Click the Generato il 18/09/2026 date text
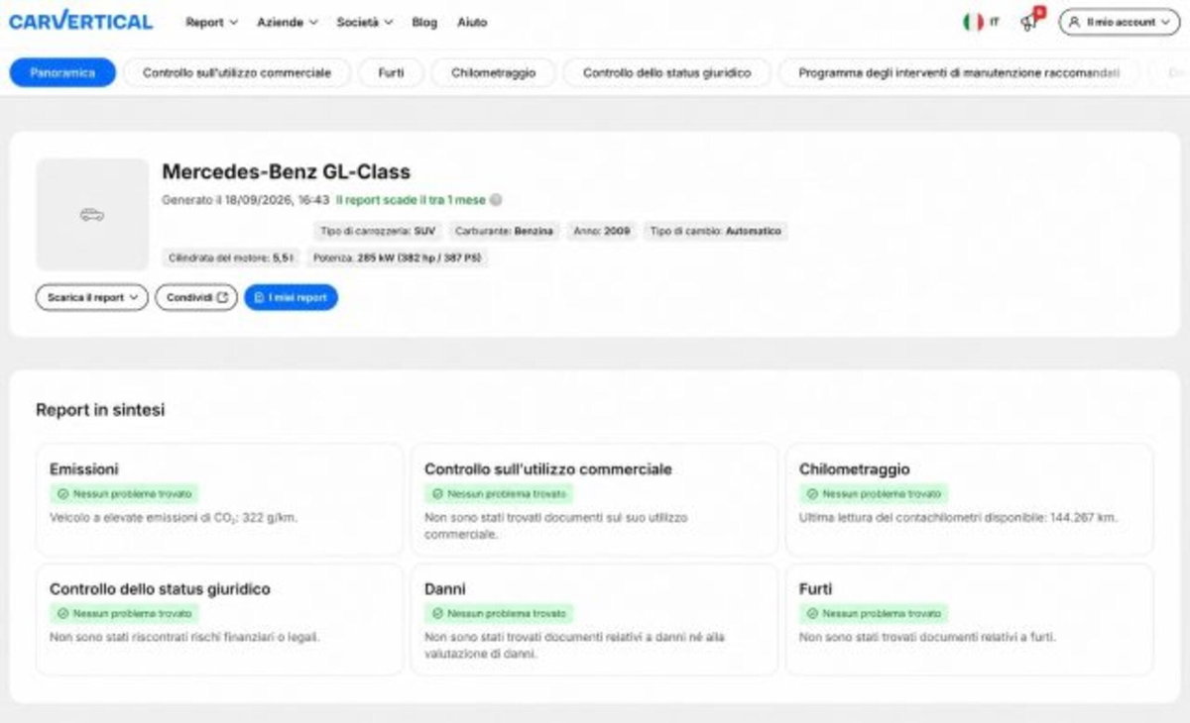The image size is (1190, 723). pyautogui.click(x=246, y=200)
